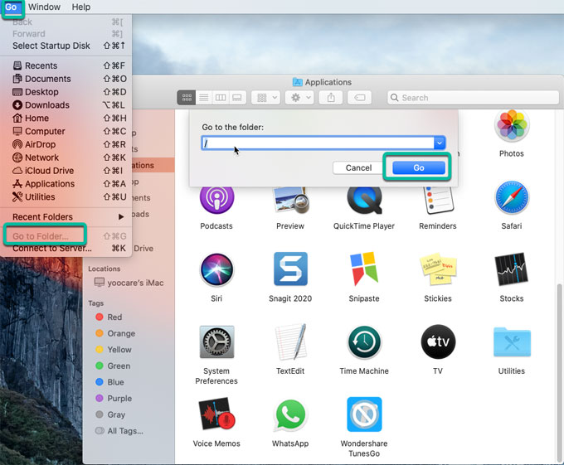Click the Go to the folder path field

(318, 143)
